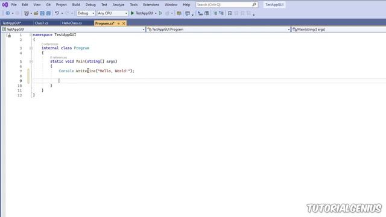
Task: Save the current file with the Save icon
Action: click(x=42, y=13)
